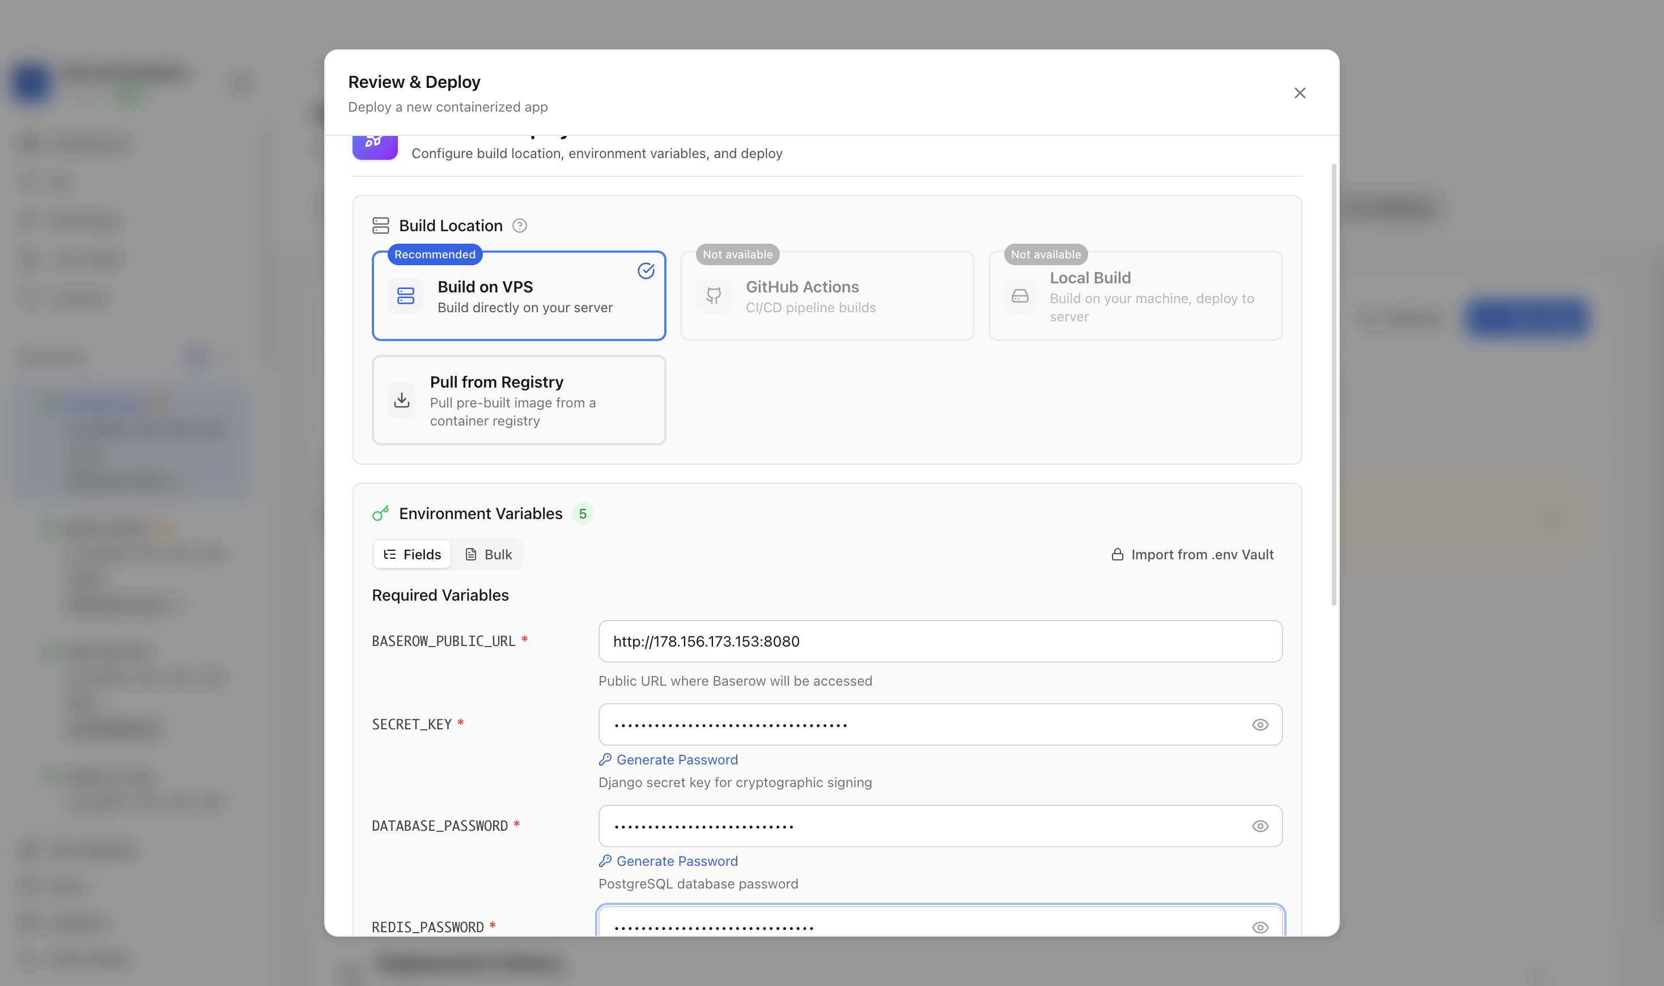1664x986 pixels.
Task: Click the environment variables count badge 5
Action: tap(583, 513)
